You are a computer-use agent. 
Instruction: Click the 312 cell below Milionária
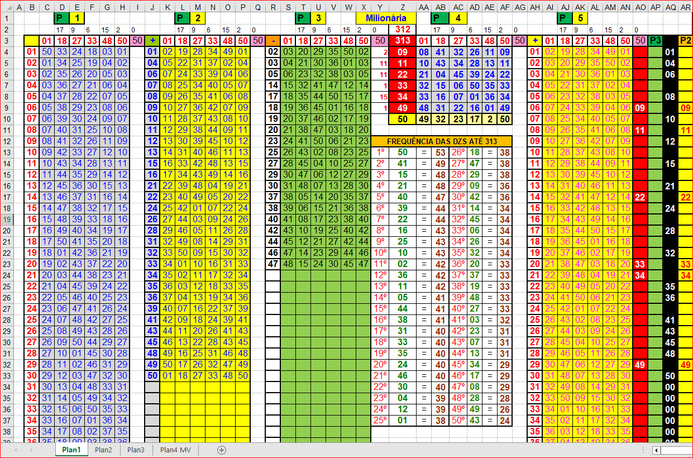click(402, 29)
